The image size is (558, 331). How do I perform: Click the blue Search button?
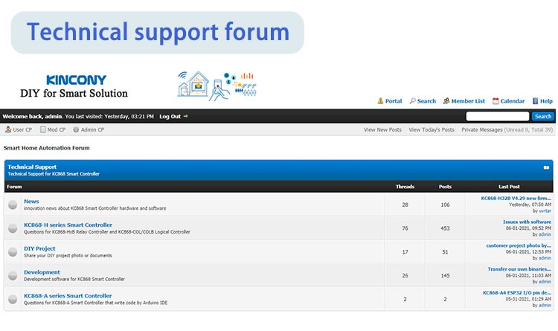tap(542, 116)
